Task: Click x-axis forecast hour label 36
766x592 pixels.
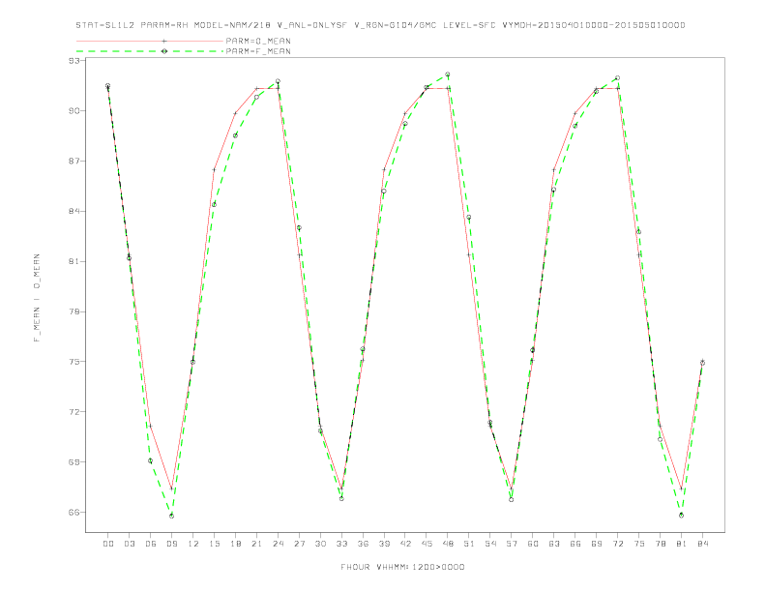Action: coord(363,544)
